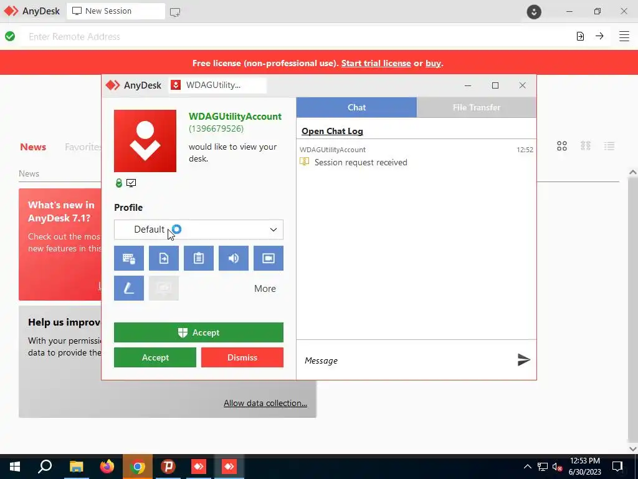Click the WDAGUtilityAccount avatar image
The image size is (638, 479).
[x=145, y=141]
